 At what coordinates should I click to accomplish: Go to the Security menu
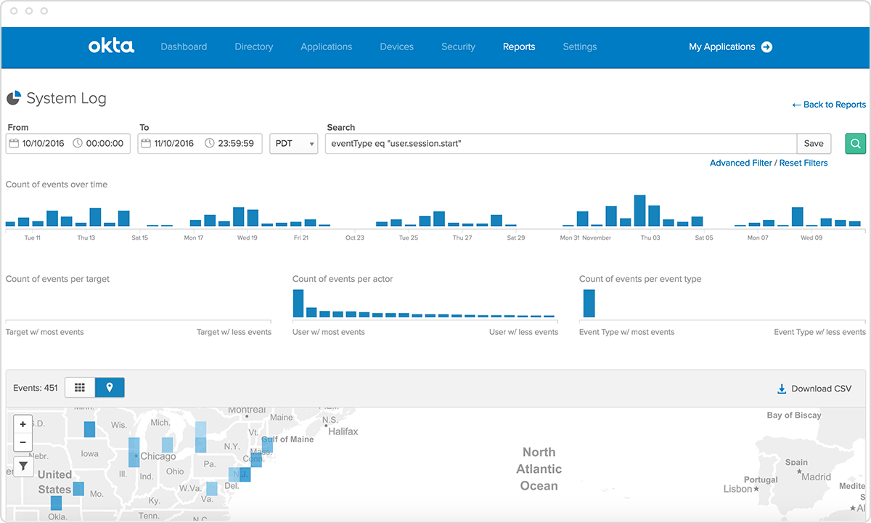pos(458,46)
